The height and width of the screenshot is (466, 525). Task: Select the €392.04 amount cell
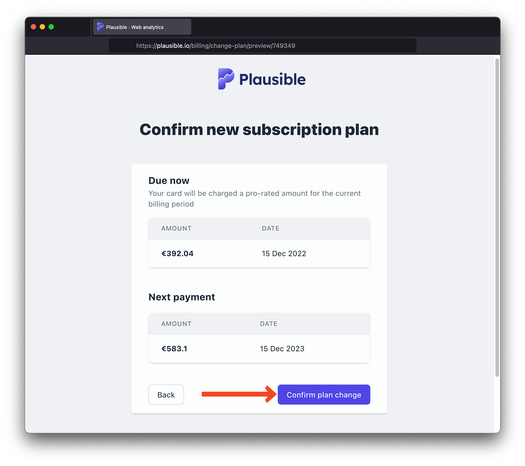(177, 253)
